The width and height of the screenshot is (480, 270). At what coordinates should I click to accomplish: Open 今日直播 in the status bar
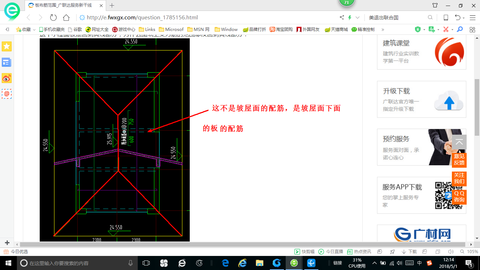[331, 252]
